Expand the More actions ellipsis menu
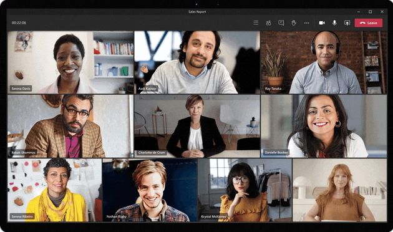The image size is (393, 232). tap(307, 23)
